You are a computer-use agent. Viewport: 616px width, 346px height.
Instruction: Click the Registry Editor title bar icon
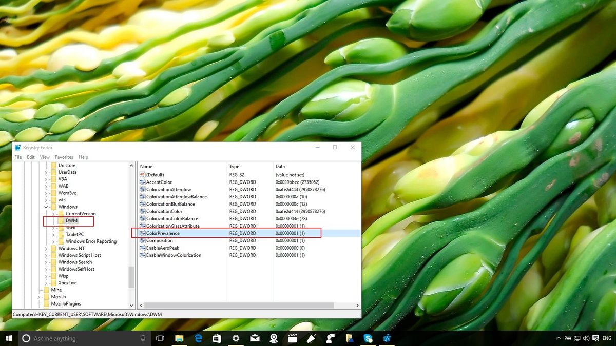point(16,147)
